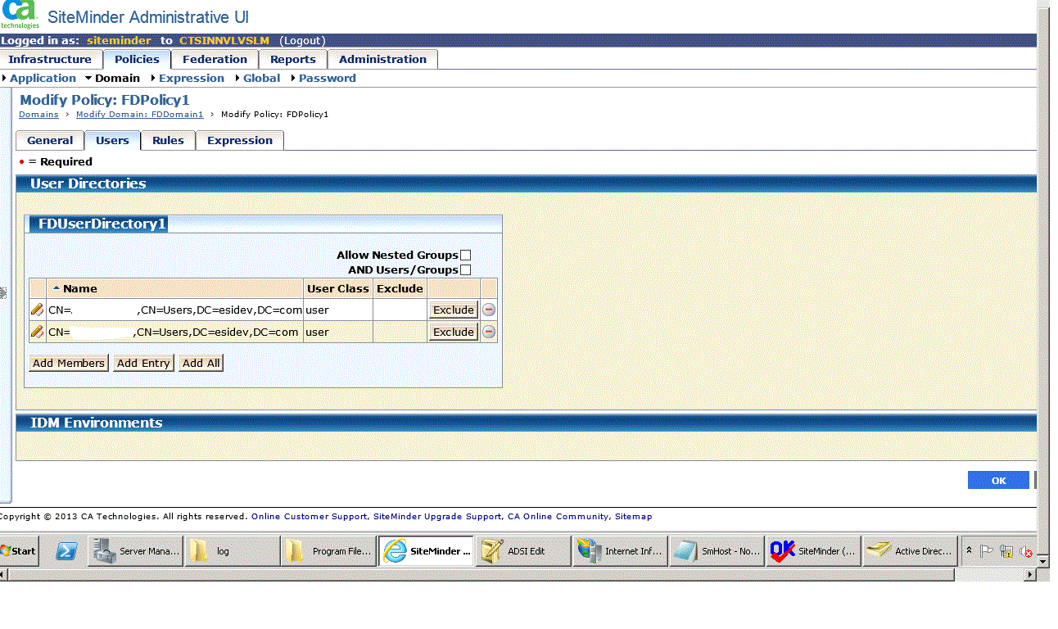The width and height of the screenshot is (1058, 629).
Task: Open Internet Information Services taskbar item
Action: [620, 551]
